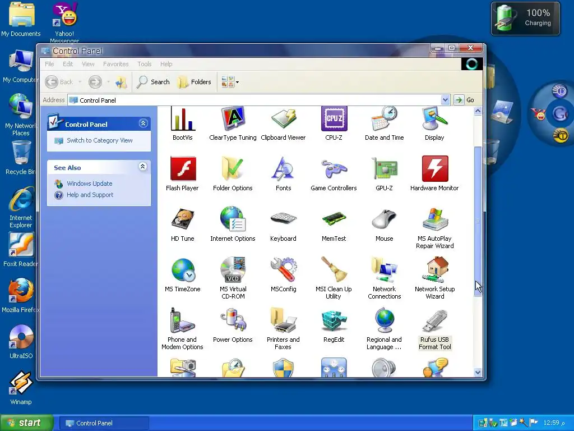This screenshot has height=431, width=574.
Task: Open Hardware Monitor
Action: [x=434, y=174]
